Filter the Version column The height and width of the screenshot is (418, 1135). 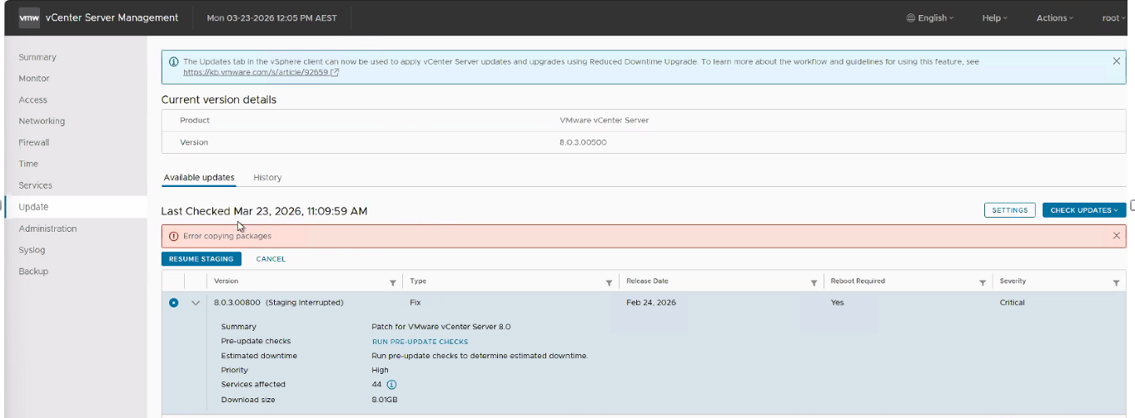(x=393, y=283)
